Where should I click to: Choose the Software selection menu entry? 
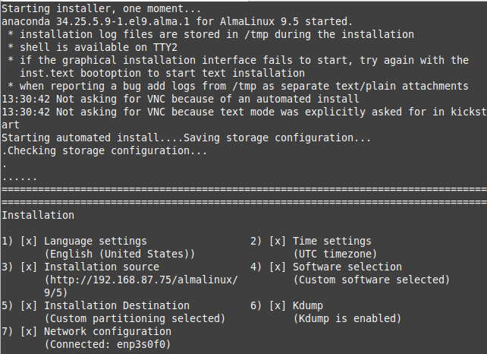(x=347, y=267)
